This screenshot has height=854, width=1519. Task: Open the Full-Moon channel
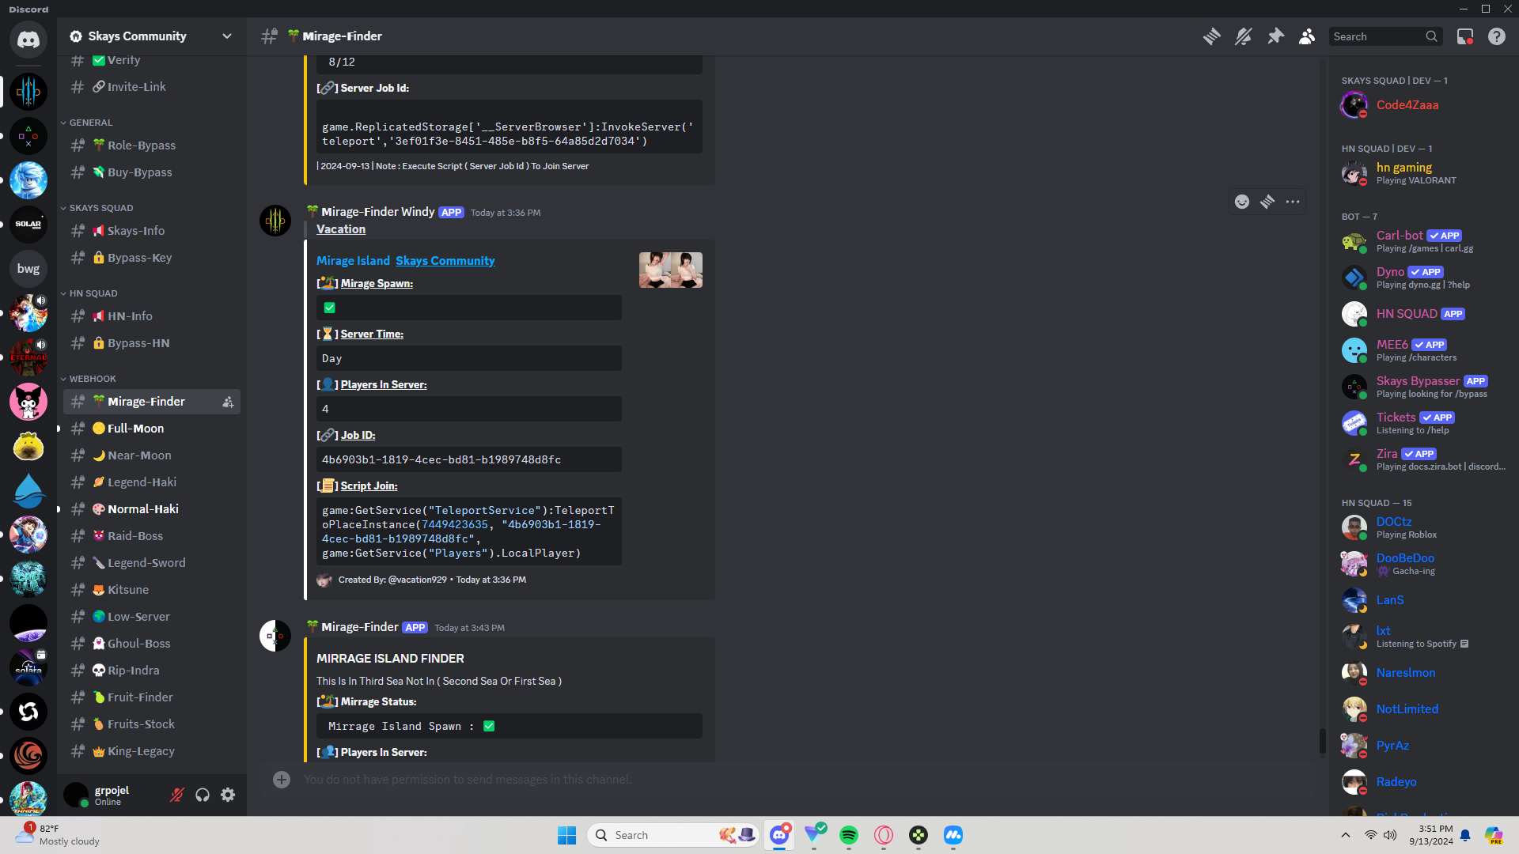152,429
